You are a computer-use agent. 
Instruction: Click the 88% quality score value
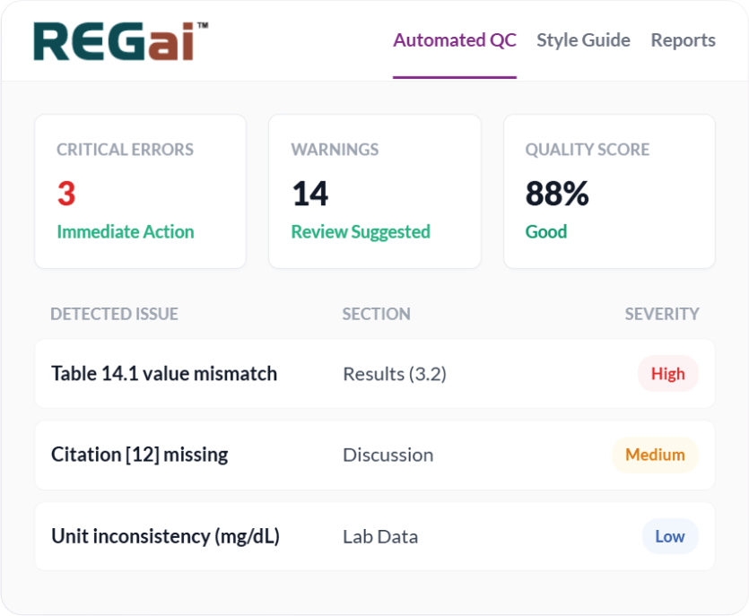coord(557,194)
